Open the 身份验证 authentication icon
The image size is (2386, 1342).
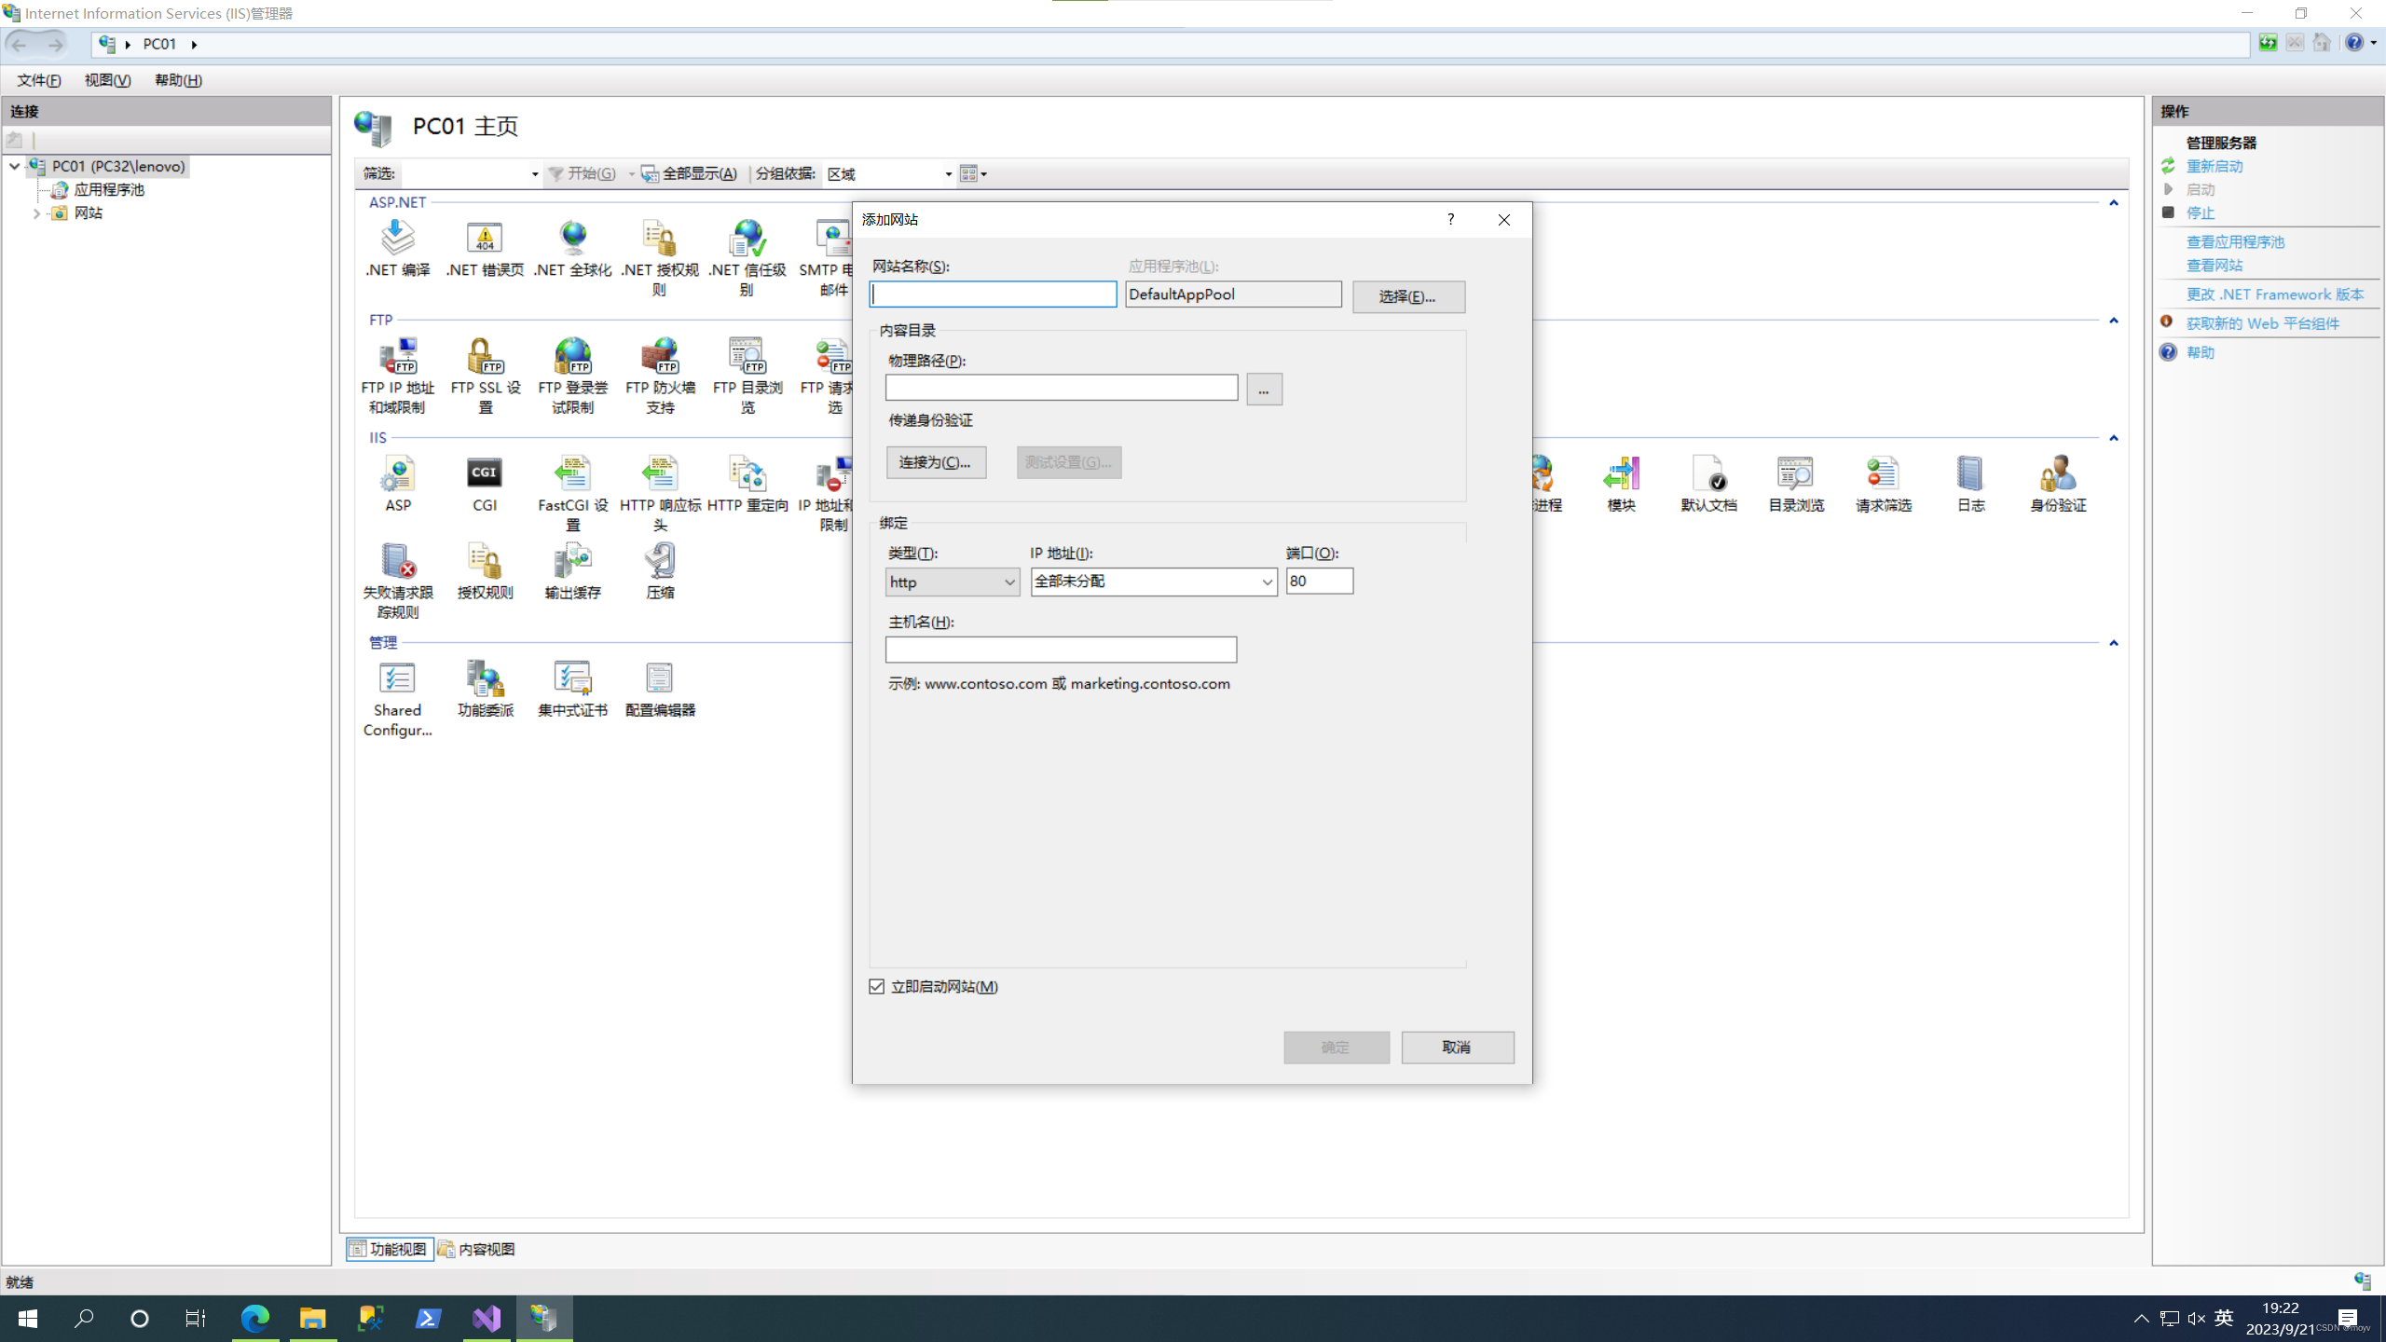[2057, 475]
